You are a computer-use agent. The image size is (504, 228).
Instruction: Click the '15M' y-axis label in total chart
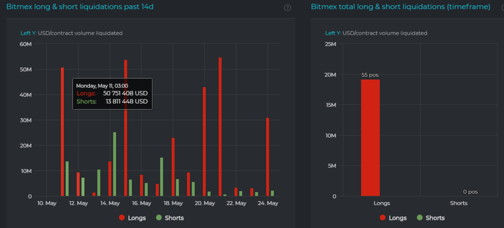331,105
